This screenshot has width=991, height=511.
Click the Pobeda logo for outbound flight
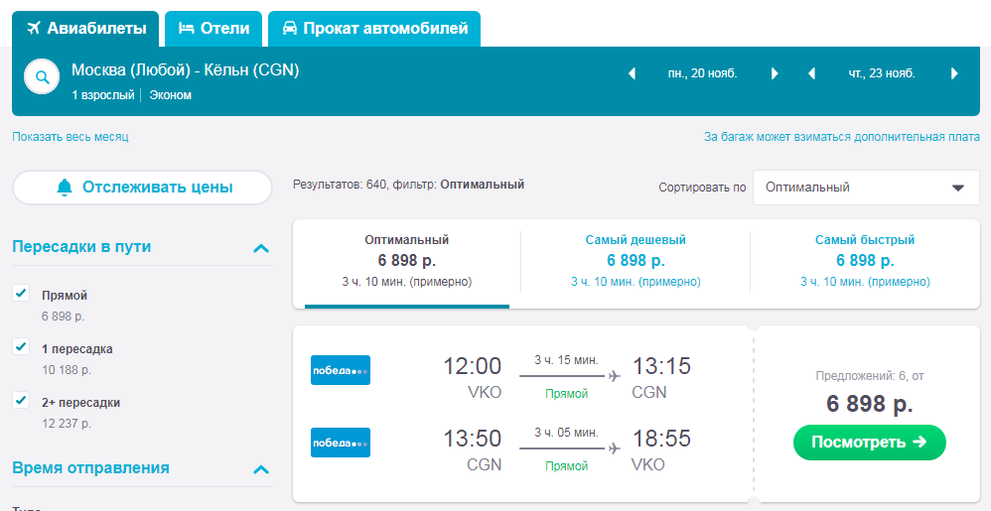[x=341, y=370]
